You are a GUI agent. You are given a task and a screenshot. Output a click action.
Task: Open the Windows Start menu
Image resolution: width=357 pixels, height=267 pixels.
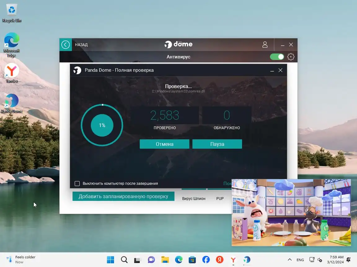click(x=110, y=260)
